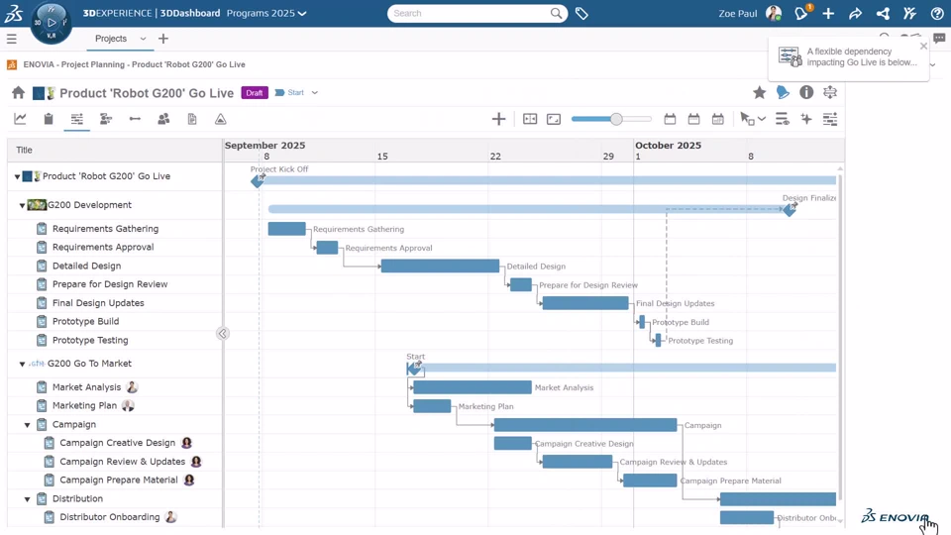
Task: Click the plus add icon in top bar
Action: 828,13
